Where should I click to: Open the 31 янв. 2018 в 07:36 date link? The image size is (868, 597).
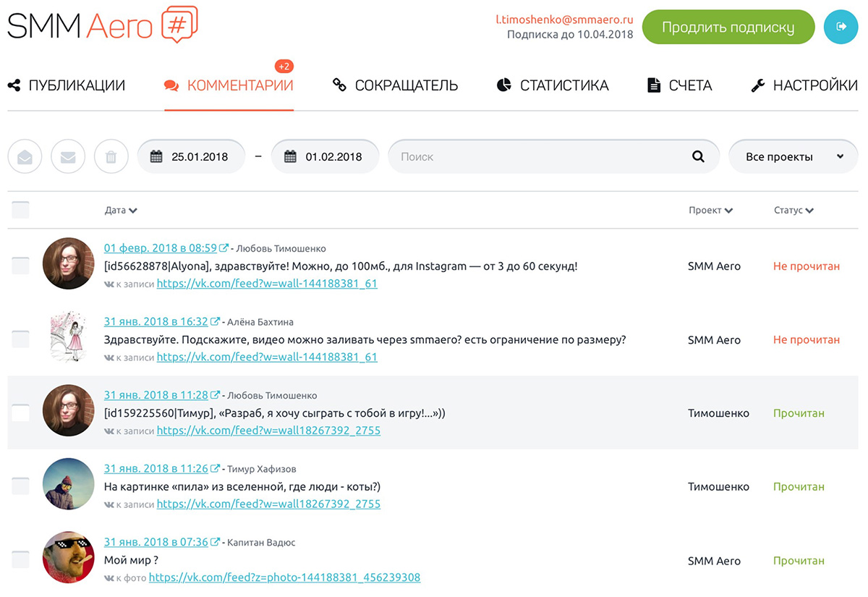pyautogui.click(x=156, y=543)
